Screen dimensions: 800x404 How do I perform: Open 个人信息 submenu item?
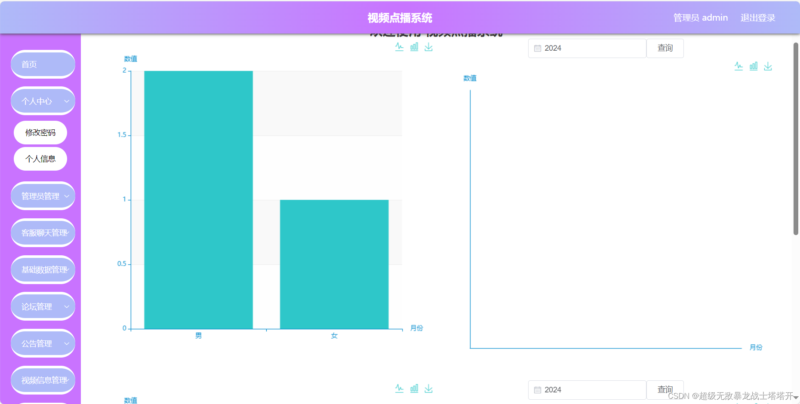tap(40, 159)
